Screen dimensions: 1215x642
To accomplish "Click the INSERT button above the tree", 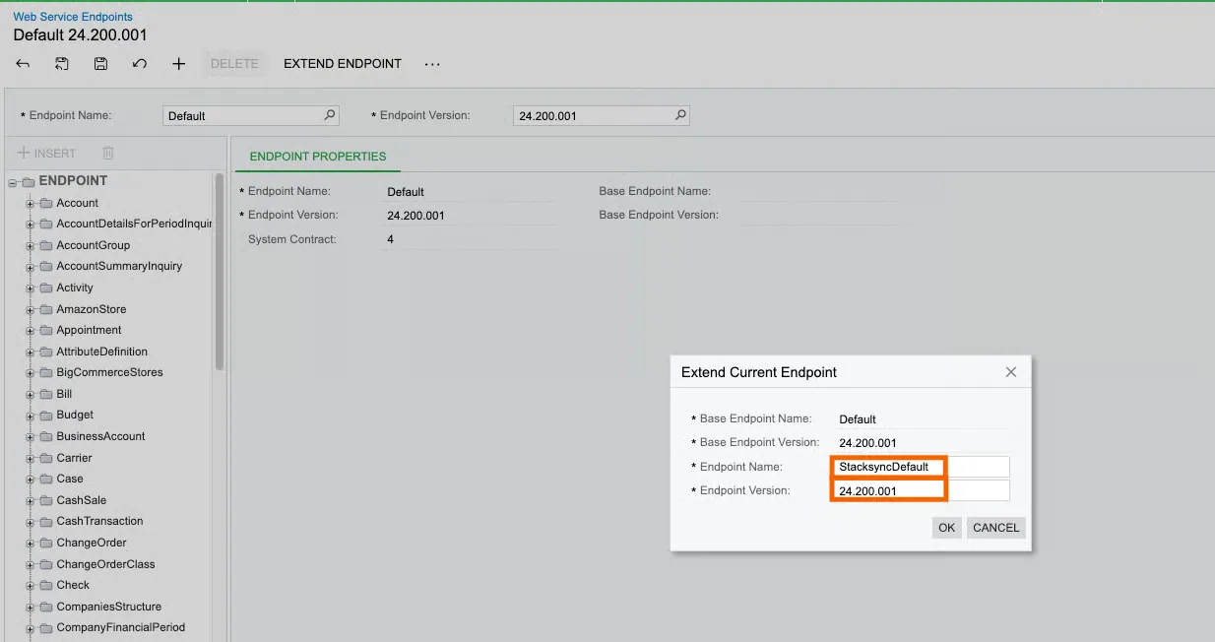I will [46, 154].
